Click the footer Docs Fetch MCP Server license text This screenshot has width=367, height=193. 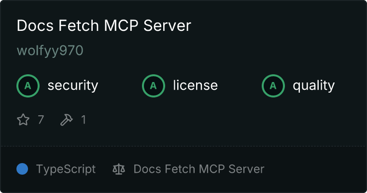[199, 169]
